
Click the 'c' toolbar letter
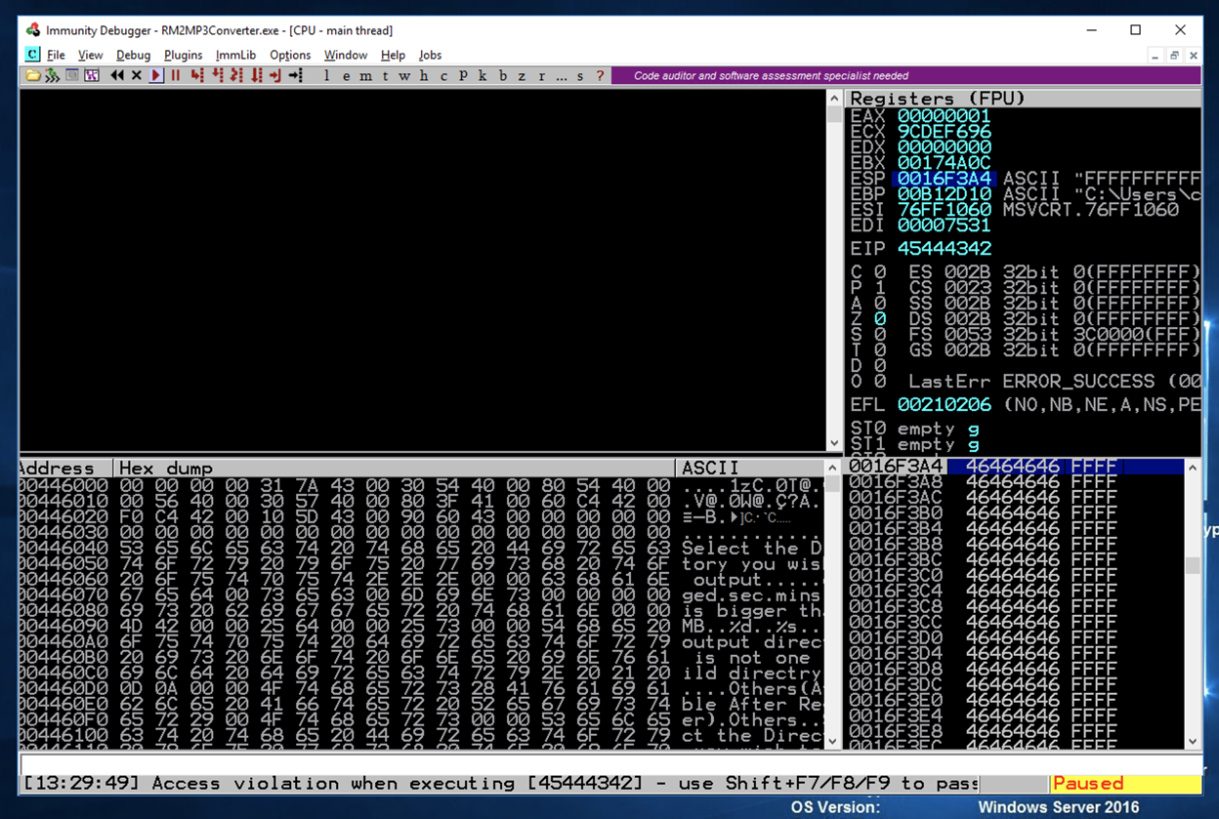coord(443,75)
